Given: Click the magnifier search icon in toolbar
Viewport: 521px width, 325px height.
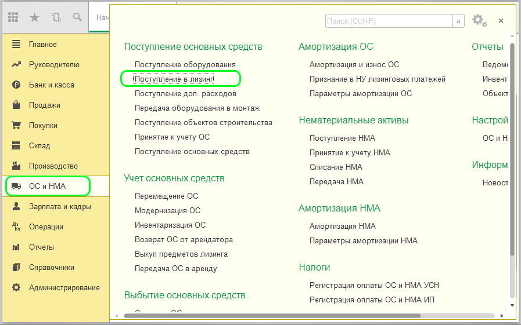Looking at the screenshot, I should (x=77, y=17).
